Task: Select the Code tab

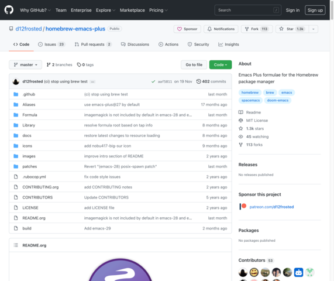Action: pyautogui.click(x=21, y=44)
